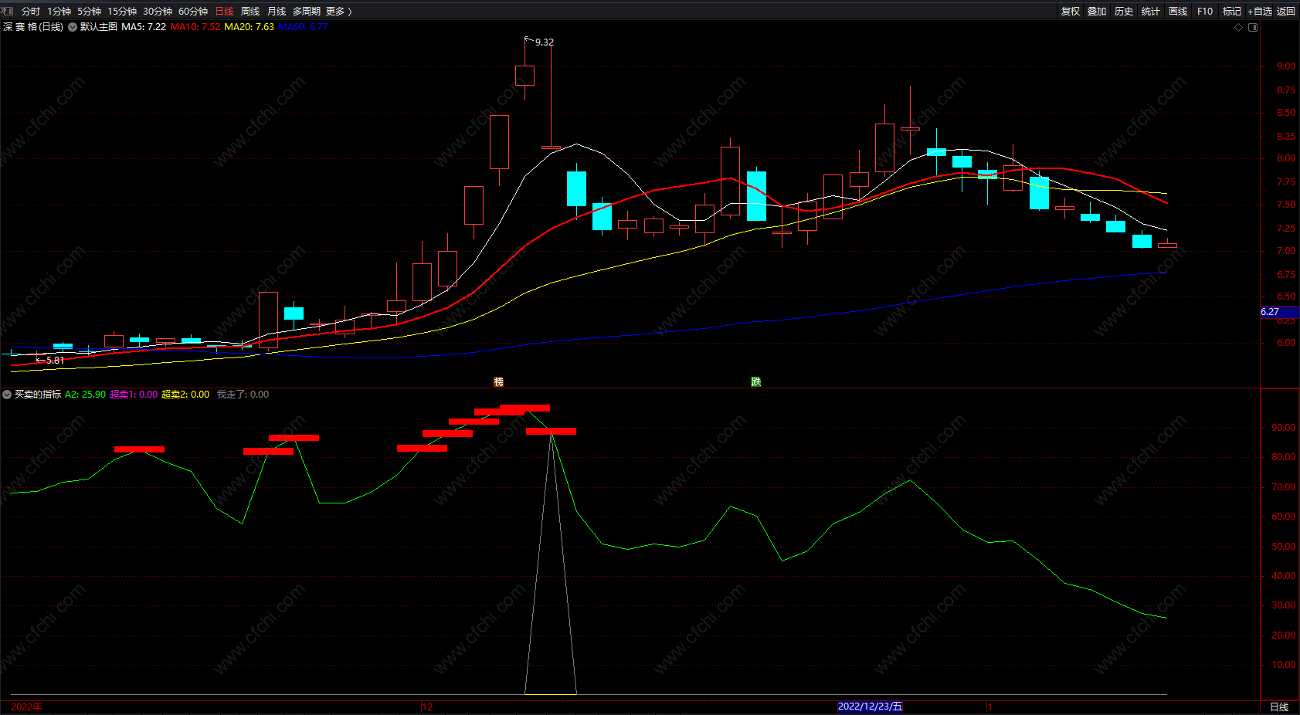Open F10 company information
Image resolution: width=1300 pixels, height=715 pixels.
(1205, 12)
